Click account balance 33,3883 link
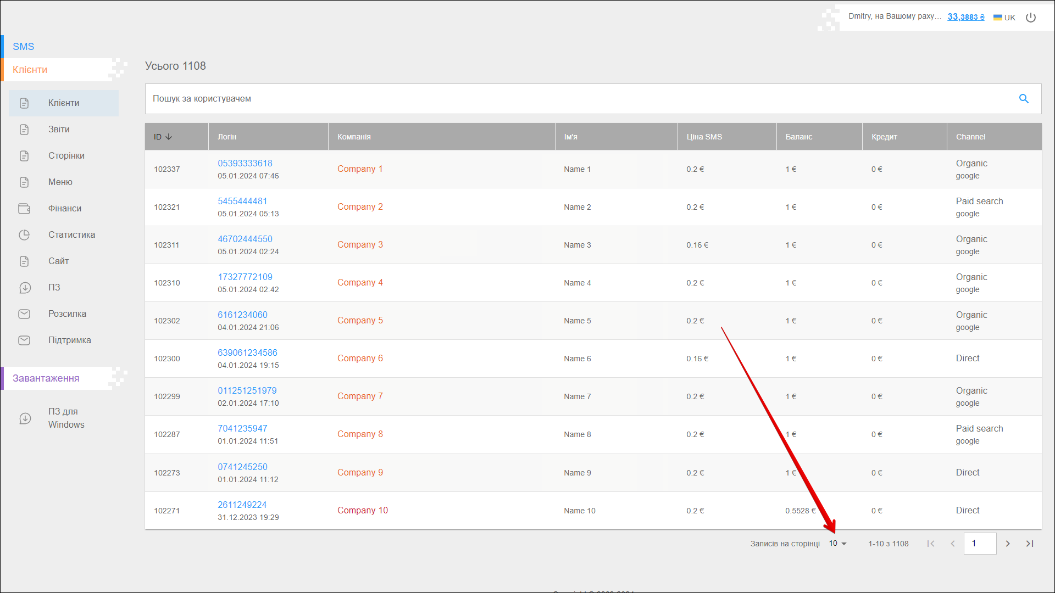Image resolution: width=1055 pixels, height=593 pixels. [x=965, y=17]
